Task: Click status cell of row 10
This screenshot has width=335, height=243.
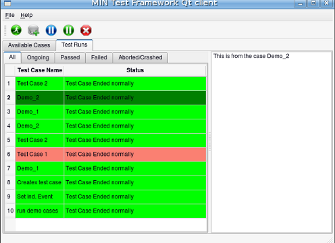Action: (x=135, y=211)
